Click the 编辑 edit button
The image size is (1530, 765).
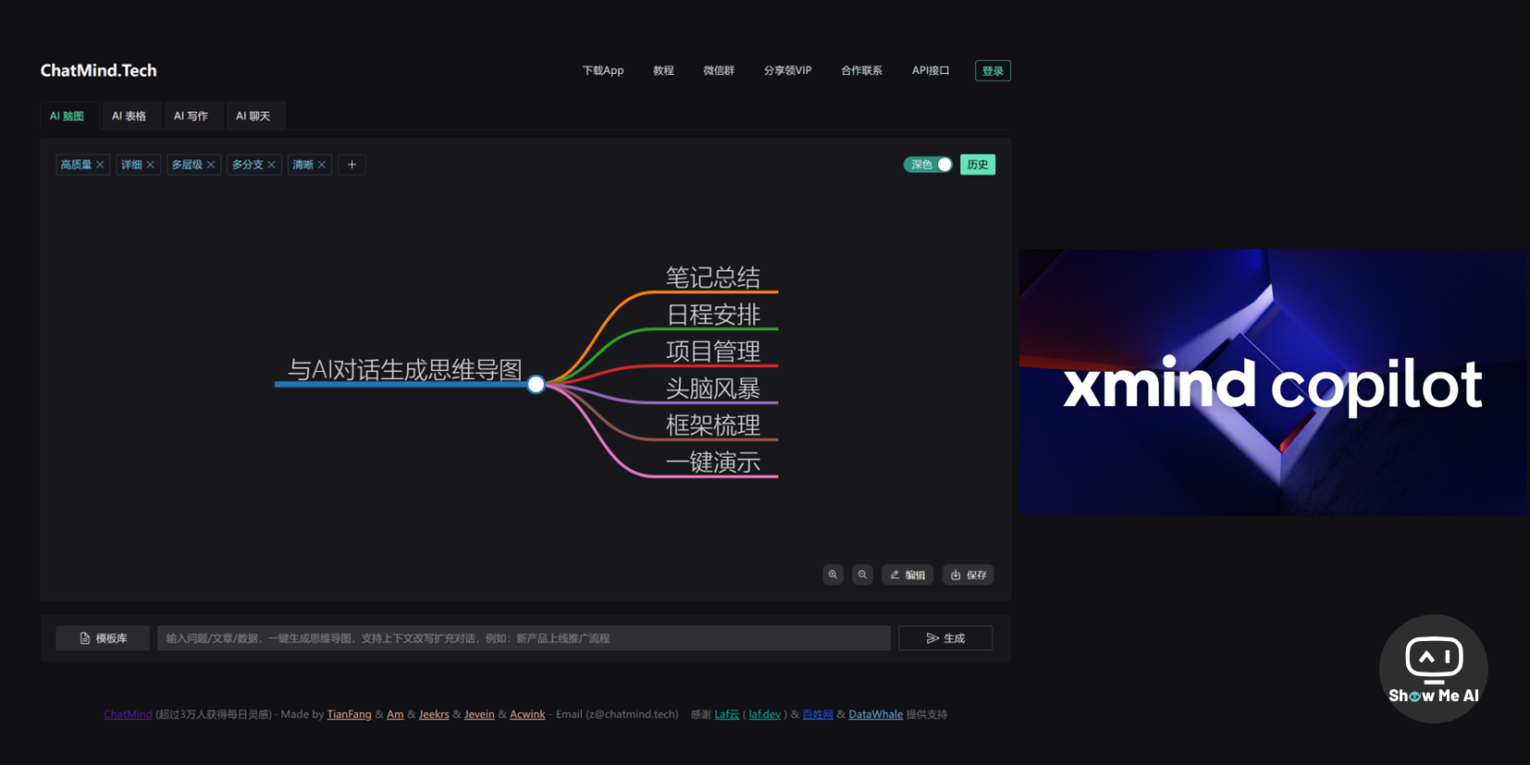pos(907,574)
